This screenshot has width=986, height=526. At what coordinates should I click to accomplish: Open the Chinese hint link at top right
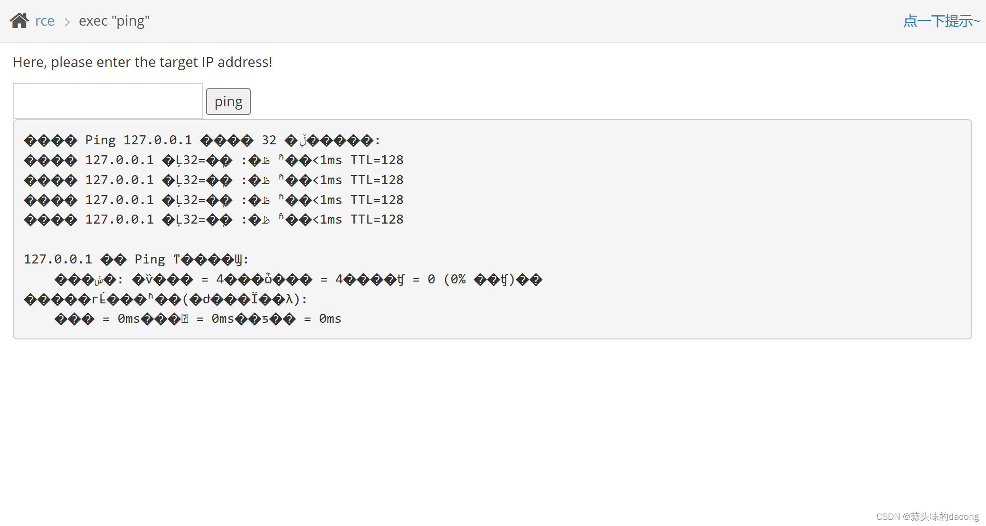click(941, 21)
